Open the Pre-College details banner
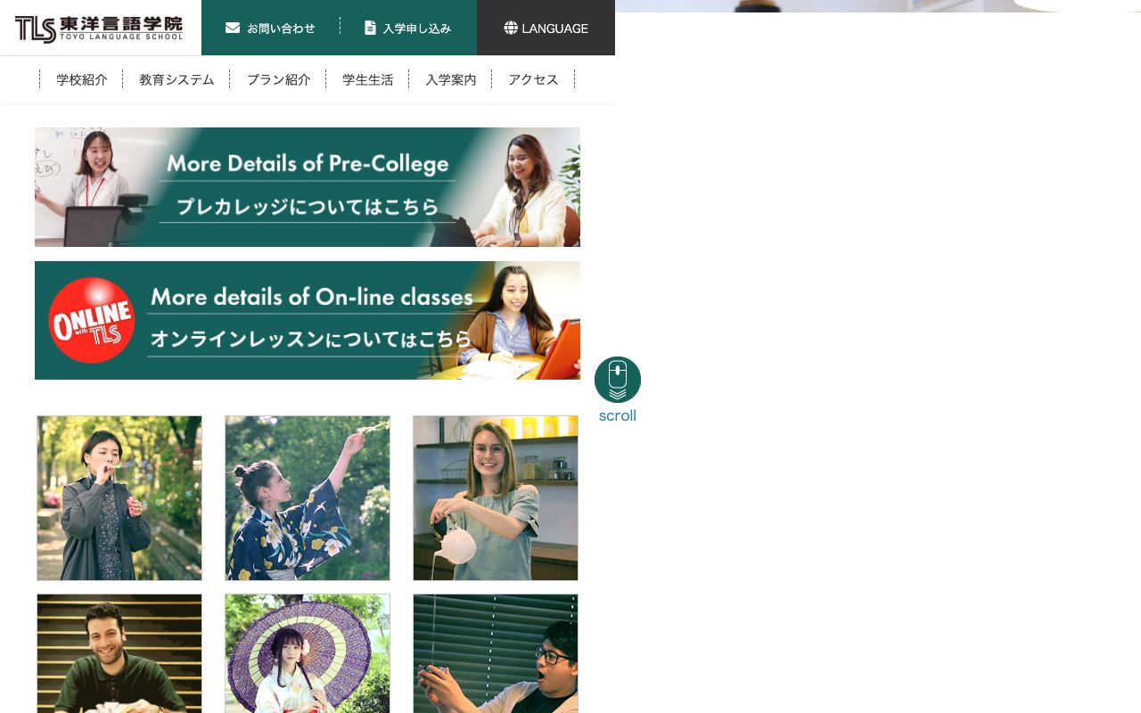This screenshot has height=713, width=1141. [308, 187]
